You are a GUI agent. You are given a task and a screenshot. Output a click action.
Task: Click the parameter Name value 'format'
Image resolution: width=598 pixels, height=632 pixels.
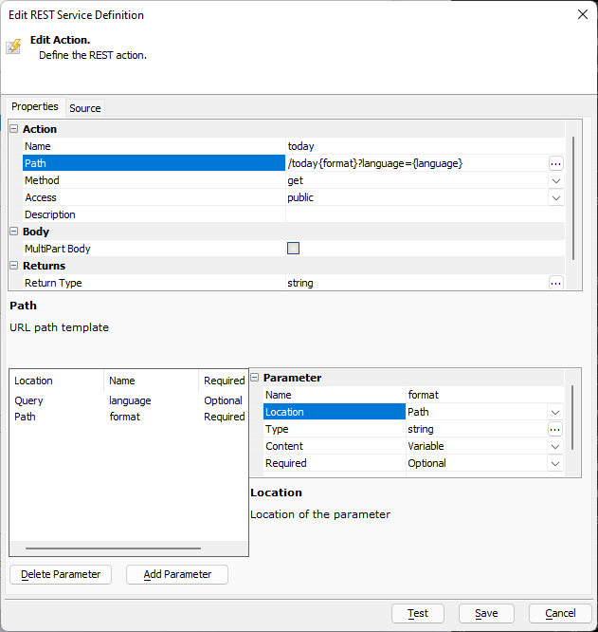pos(484,395)
